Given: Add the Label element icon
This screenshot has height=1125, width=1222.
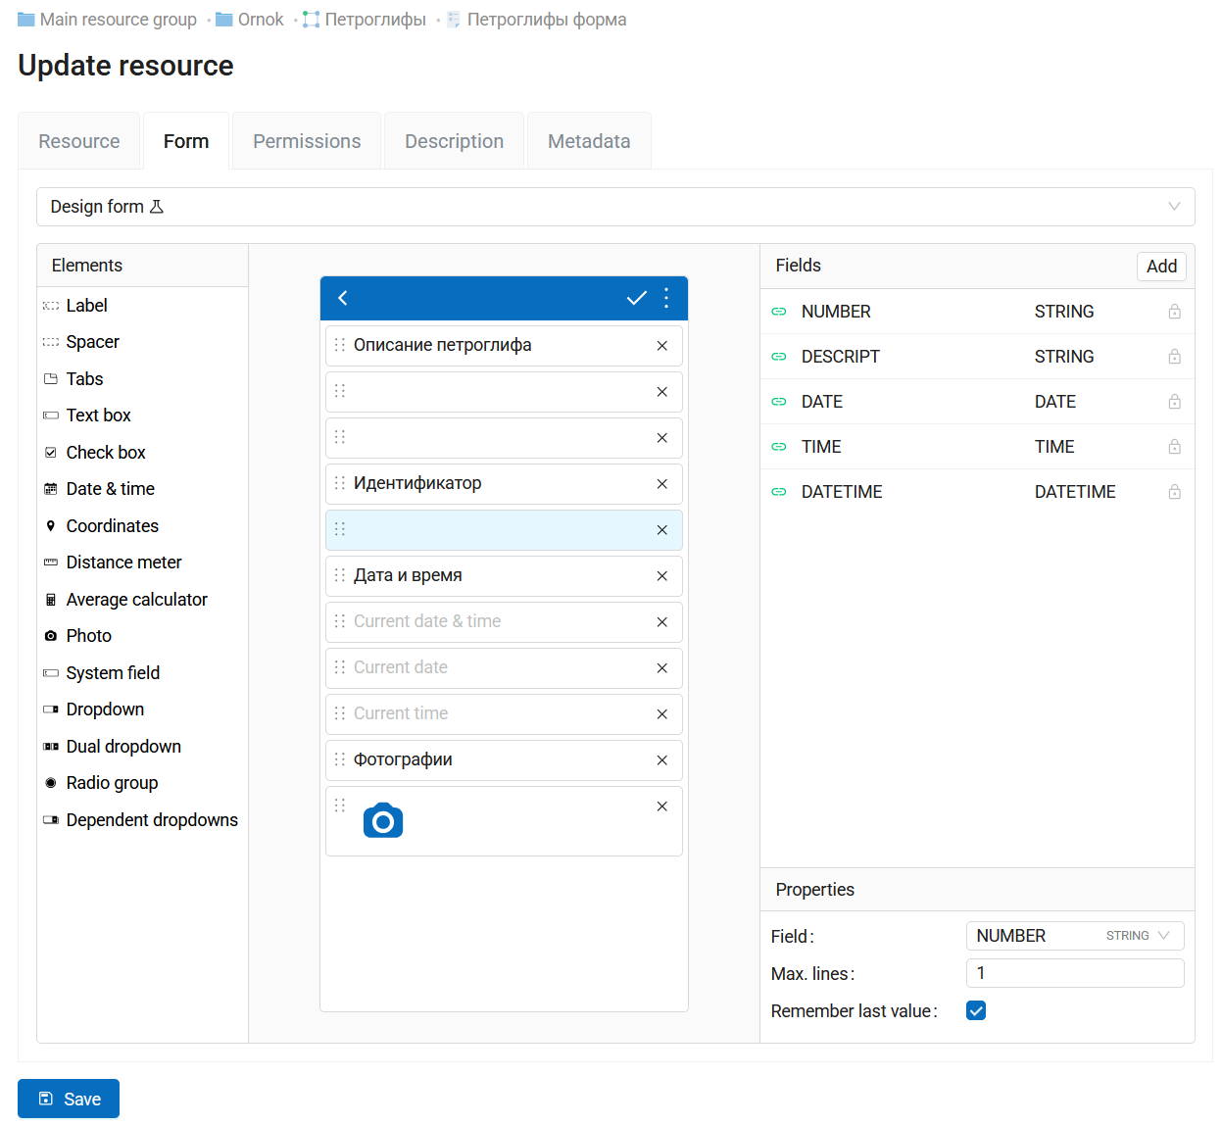Looking at the screenshot, I should coord(51,306).
